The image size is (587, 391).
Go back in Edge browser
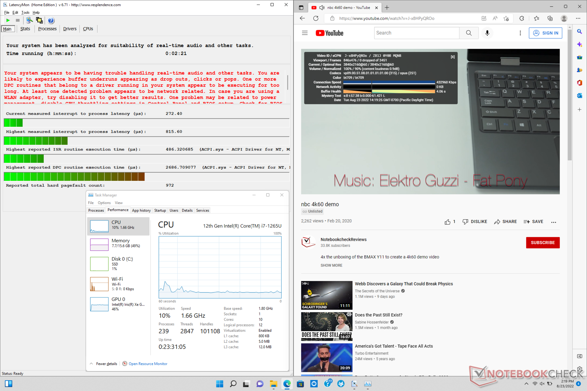[x=302, y=18]
